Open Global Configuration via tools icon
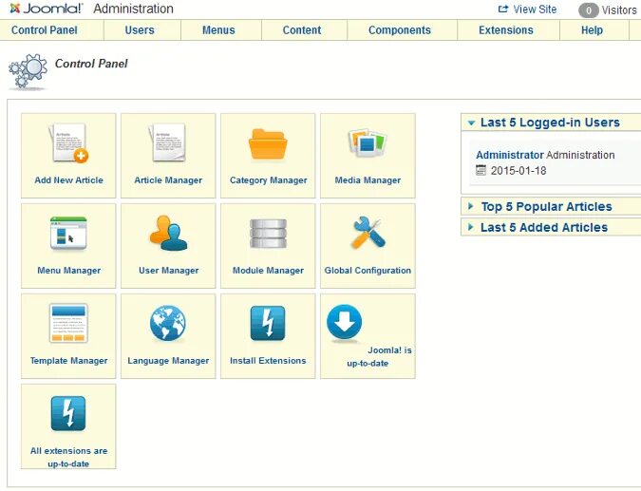The image size is (641, 491). pos(368,233)
